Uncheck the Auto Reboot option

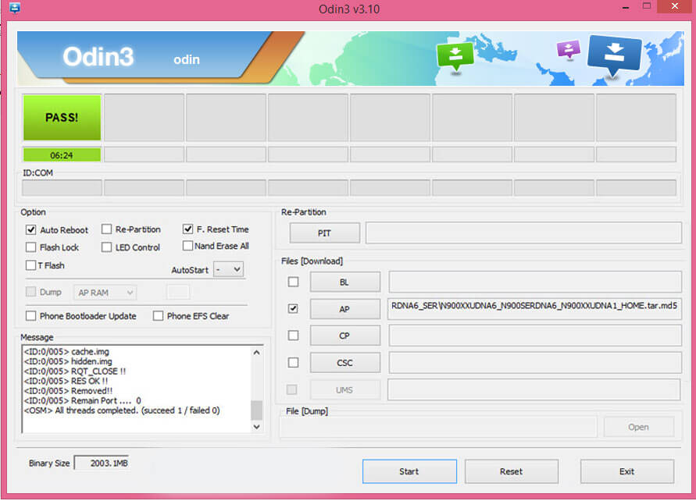tap(30, 229)
